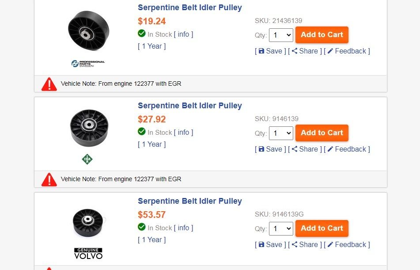
Task: Click red warning icon on first vehicle note
Action: click(x=49, y=84)
